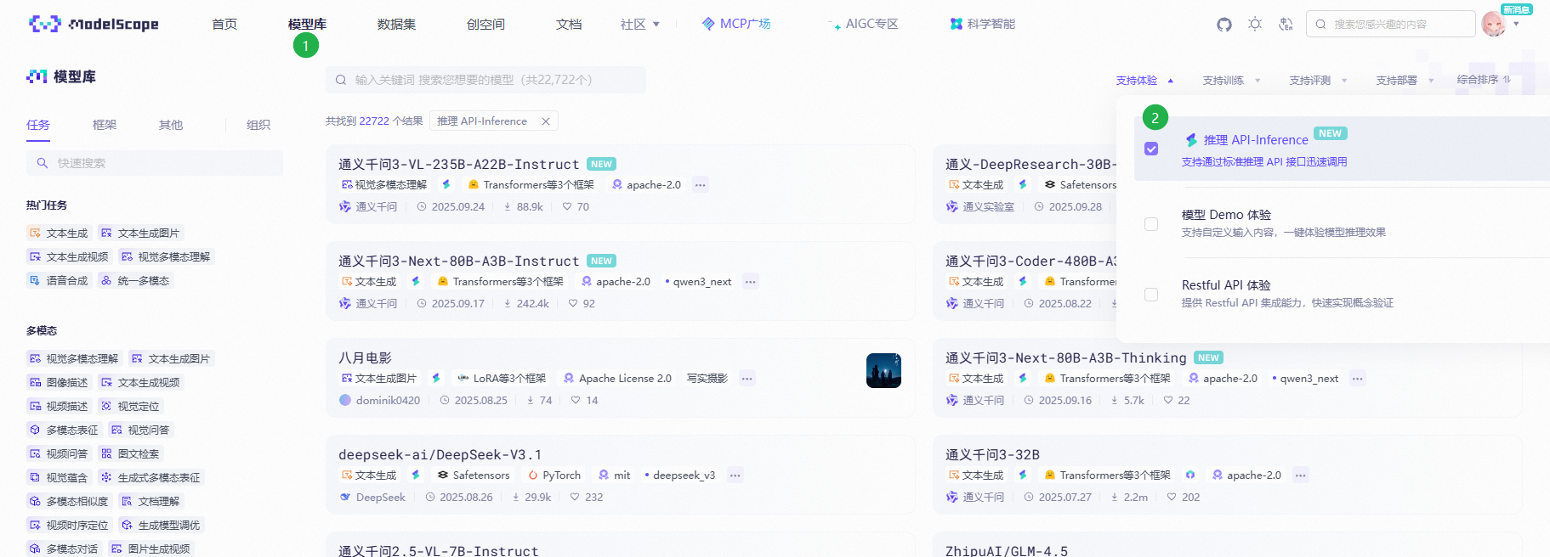This screenshot has width=1550, height=557.
Task: Click more tags ellipsis on DeepSeek-V3.1 card
Action: (735, 475)
